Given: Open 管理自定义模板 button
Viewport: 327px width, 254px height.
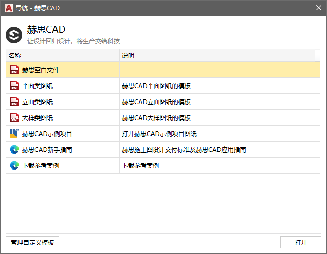Looking at the screenshot, I should click(32, 243).
